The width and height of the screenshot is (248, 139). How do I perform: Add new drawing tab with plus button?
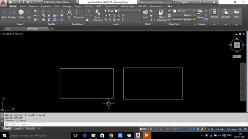coord(52,29)
